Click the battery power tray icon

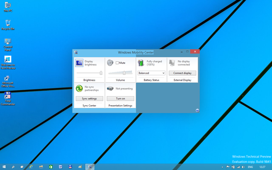tap(233, 167)
